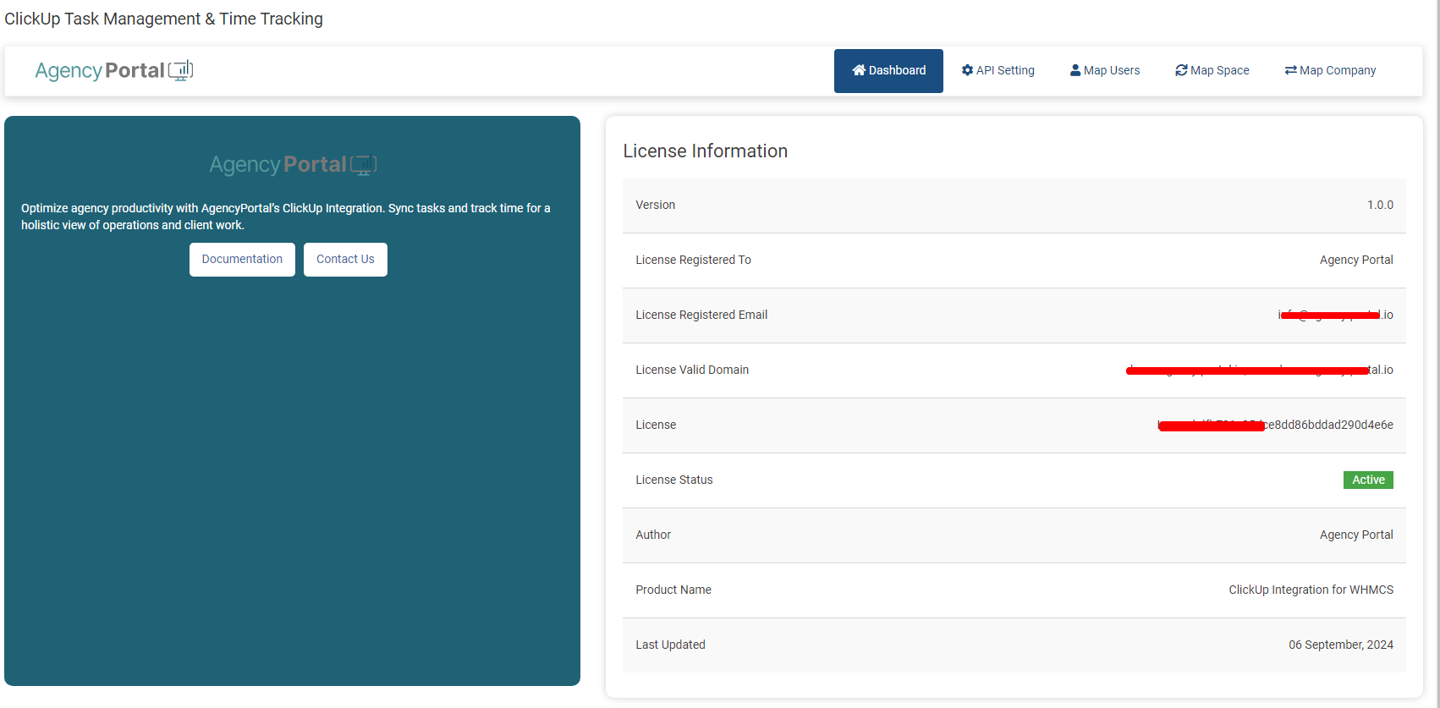This screenshot has height=708, width=1440.
Task: Click the License row label
Action: click(x=656, y=425)
